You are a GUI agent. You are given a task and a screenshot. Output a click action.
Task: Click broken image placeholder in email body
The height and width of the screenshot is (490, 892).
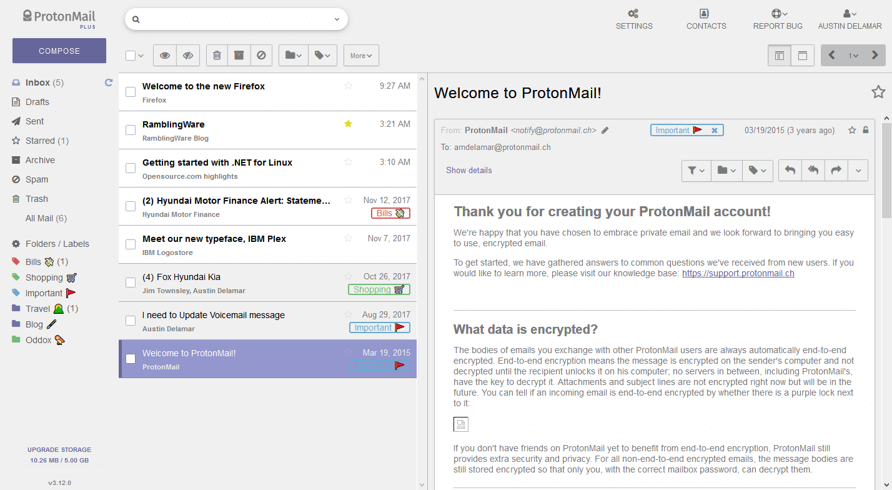[461, 425]
